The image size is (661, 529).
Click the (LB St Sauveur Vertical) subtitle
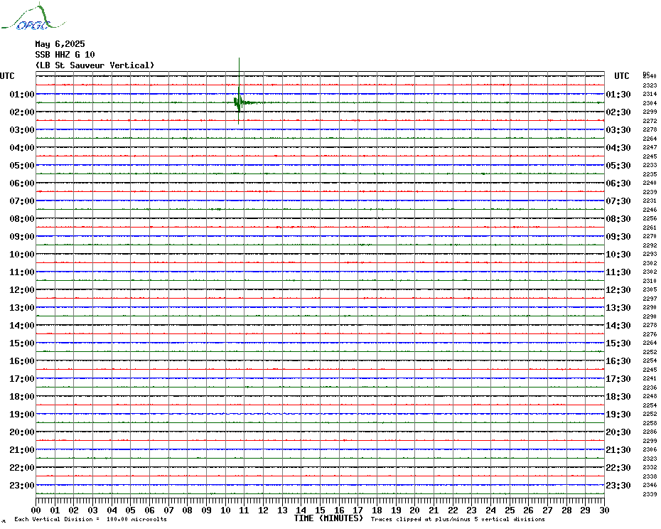coord(95,65)
